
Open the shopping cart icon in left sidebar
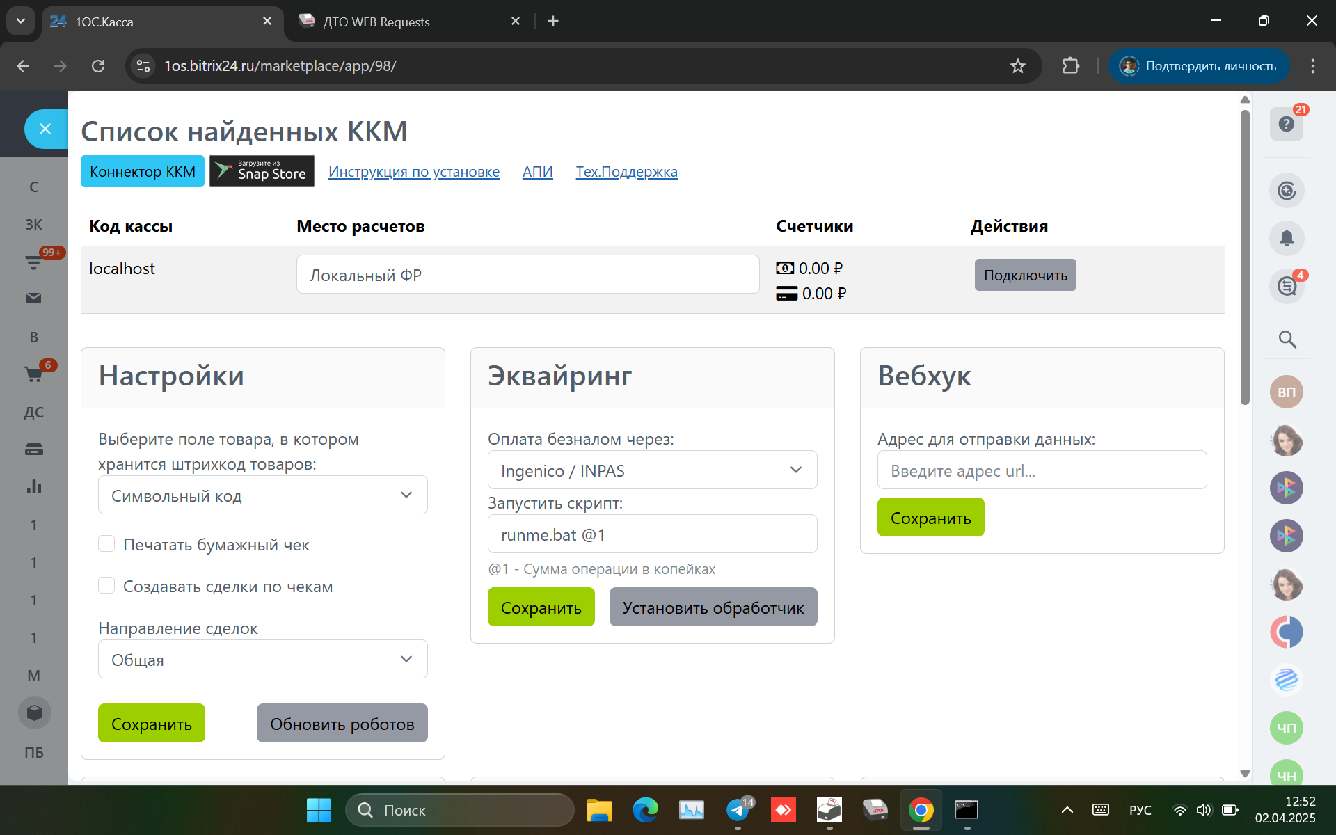[33, 374]
